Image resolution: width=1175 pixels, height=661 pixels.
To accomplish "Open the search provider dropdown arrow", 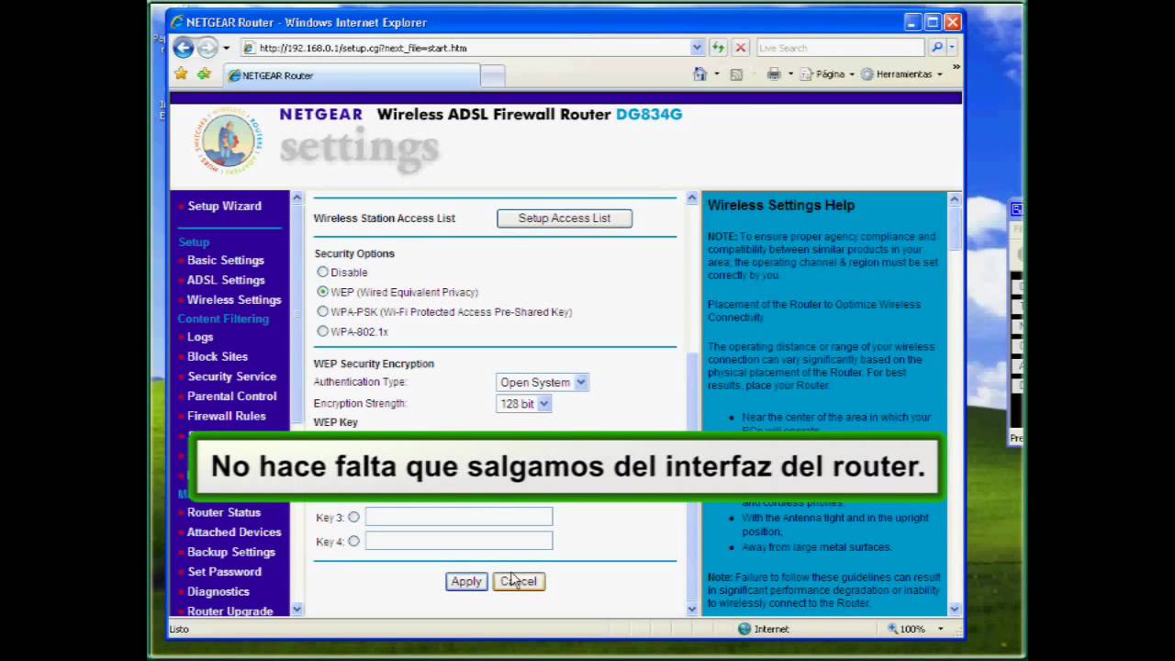I will 952,48.
